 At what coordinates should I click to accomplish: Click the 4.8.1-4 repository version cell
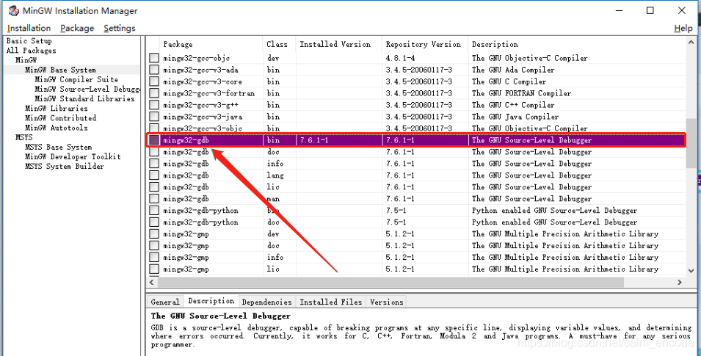400,58
